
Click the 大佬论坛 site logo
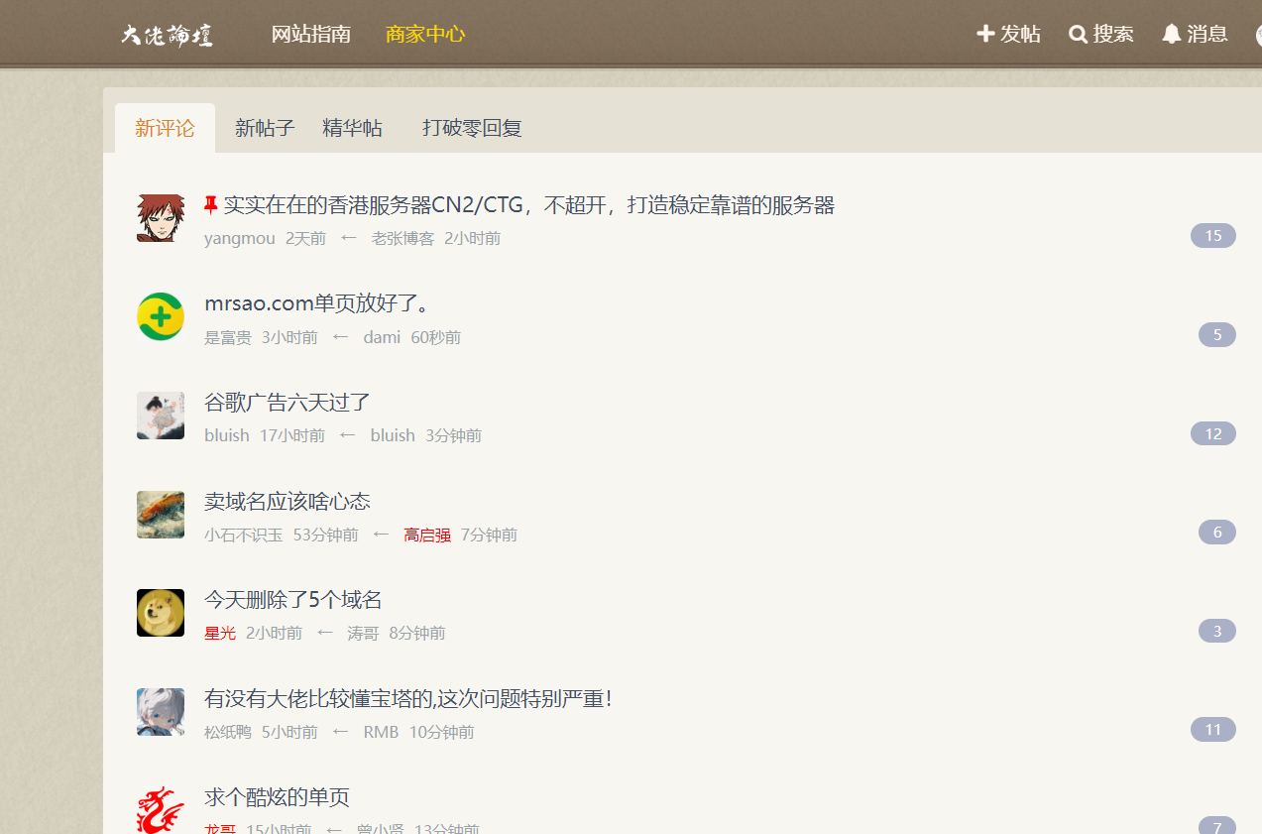point(167,35)
